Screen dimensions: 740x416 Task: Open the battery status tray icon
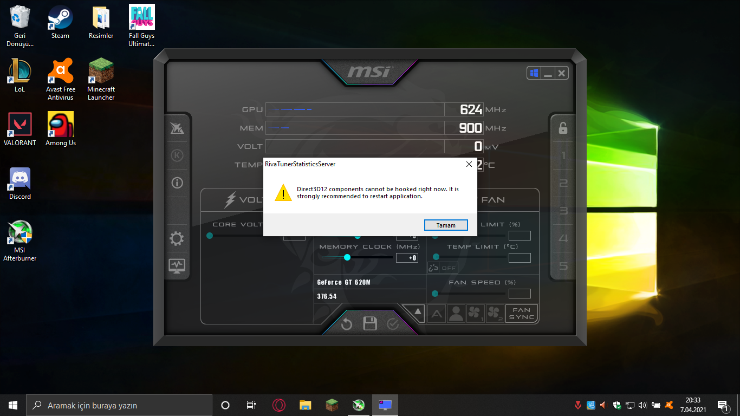(656, 405)
